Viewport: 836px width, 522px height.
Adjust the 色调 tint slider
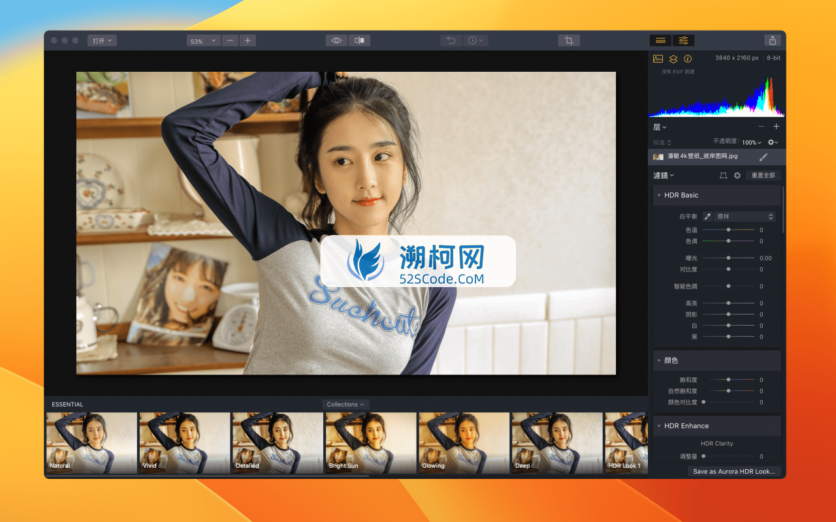728,241
